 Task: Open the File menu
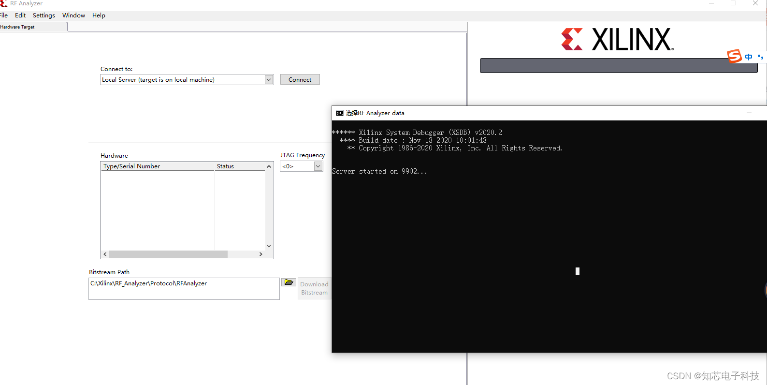pyautogui.click(x=4, y=15)
